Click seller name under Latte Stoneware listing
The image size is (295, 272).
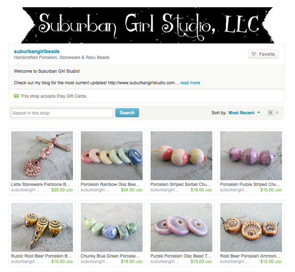(x=25, y=190)
